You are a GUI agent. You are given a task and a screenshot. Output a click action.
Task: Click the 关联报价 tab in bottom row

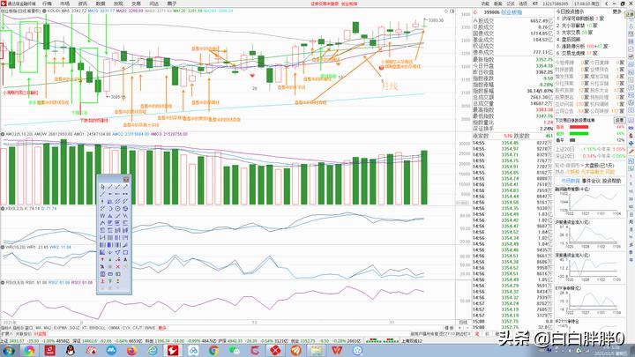click(24, 334)
